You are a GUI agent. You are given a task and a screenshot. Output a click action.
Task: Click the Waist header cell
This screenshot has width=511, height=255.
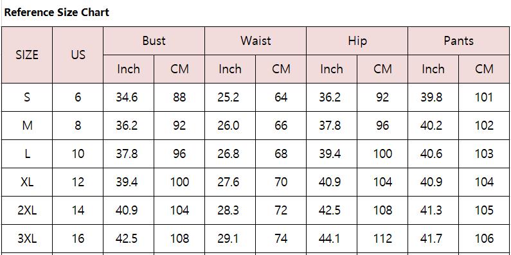tap(256, 40)
